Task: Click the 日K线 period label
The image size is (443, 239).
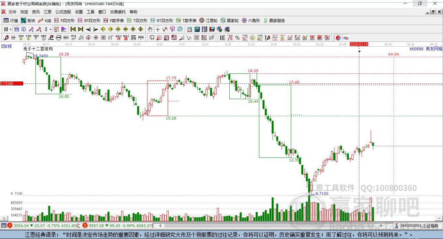Action: [6, 46]
